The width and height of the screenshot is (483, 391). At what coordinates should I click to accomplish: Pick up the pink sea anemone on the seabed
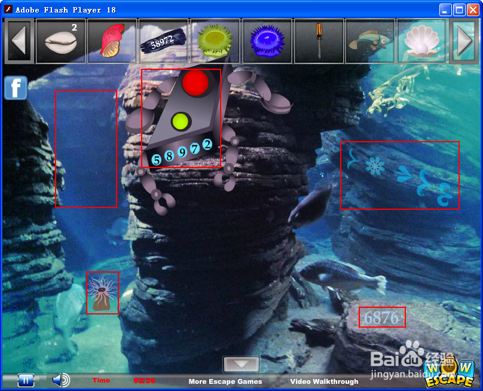(x=102, y=293)
